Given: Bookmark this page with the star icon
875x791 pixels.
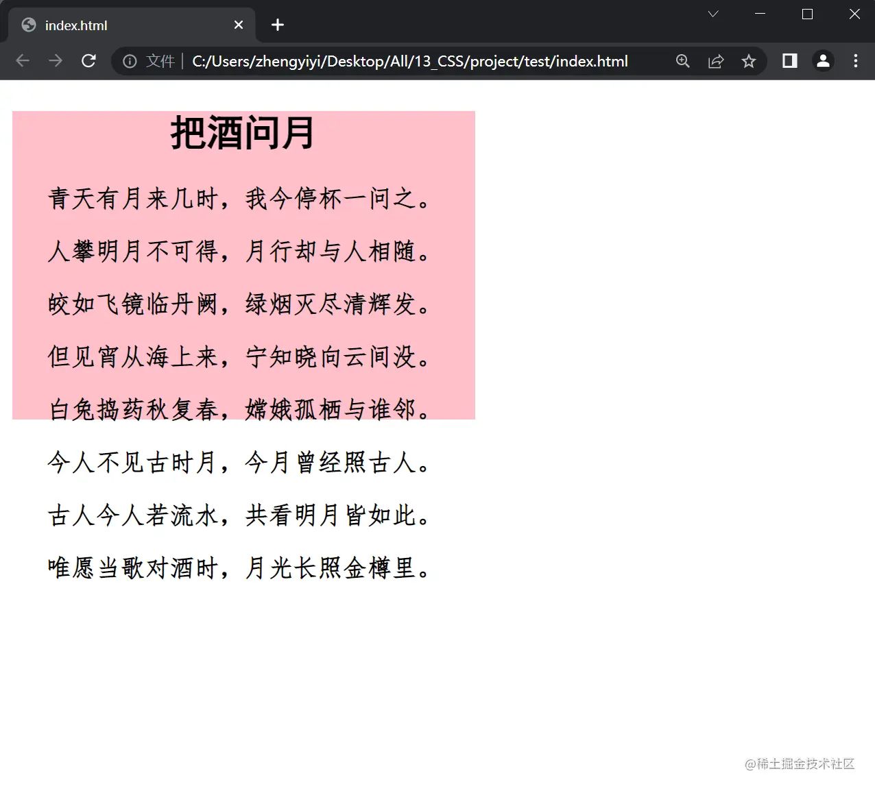Looking at the screenshot, I should tap(749, 61).
